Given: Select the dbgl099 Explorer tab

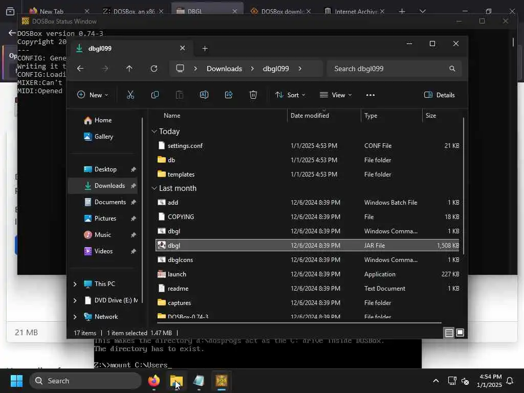Looking at the screenshot, I should (x=130, y=49).
